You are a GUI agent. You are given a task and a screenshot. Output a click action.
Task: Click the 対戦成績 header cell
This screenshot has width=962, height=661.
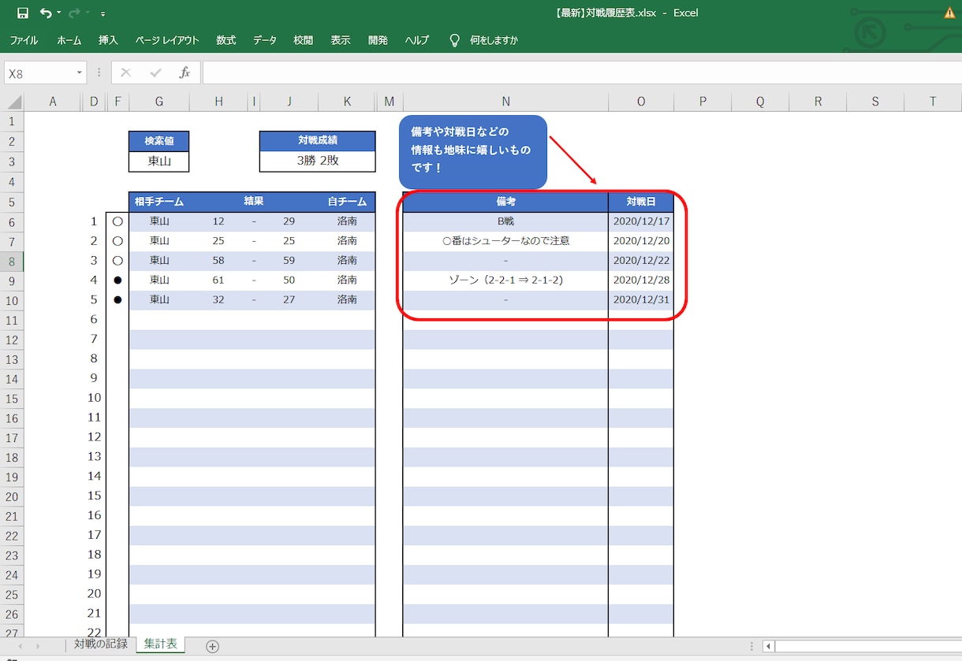pyautogui.click(x=318, y=141)
